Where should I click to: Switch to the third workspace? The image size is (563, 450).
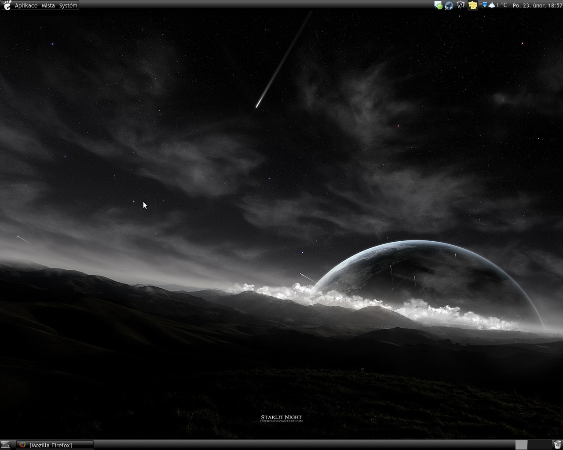pyautogui.click(x=545, y=445)
